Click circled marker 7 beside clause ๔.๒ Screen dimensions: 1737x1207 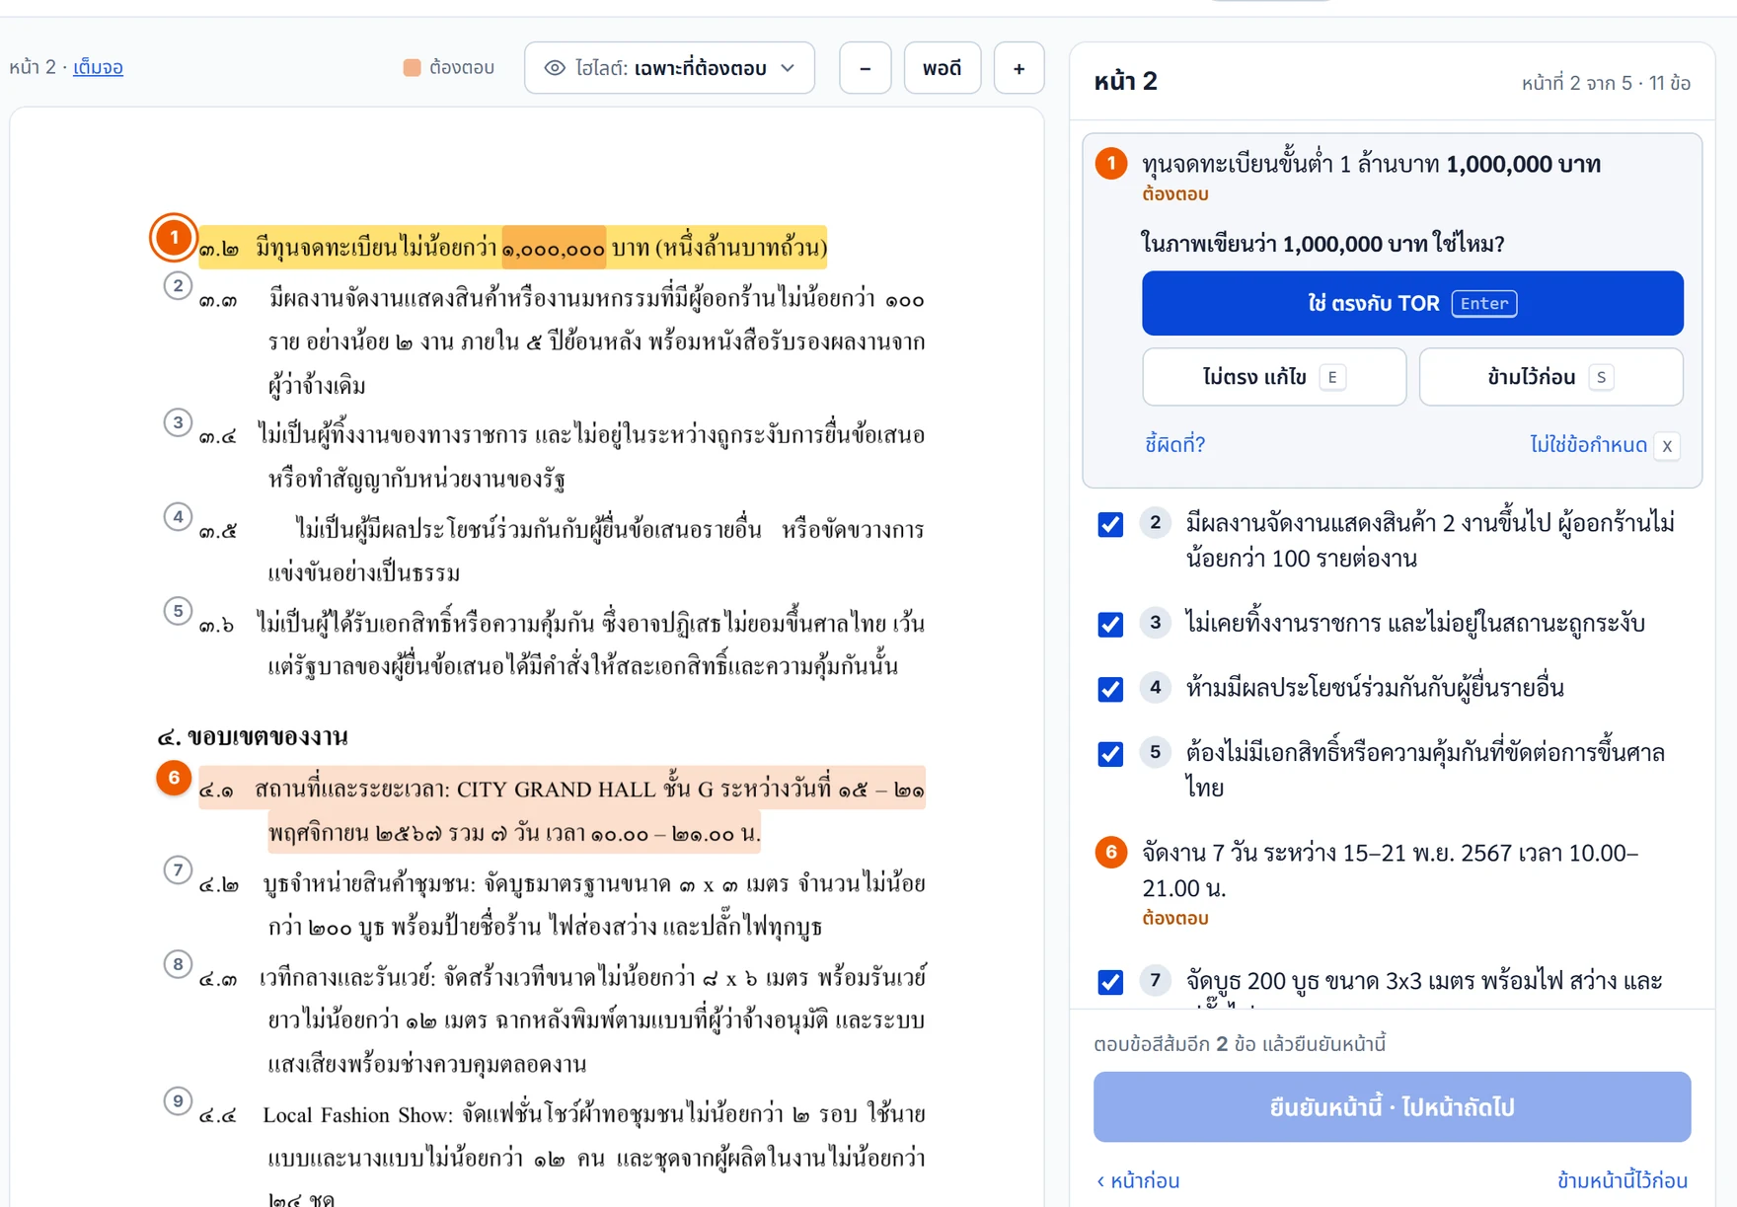point(178,870)
